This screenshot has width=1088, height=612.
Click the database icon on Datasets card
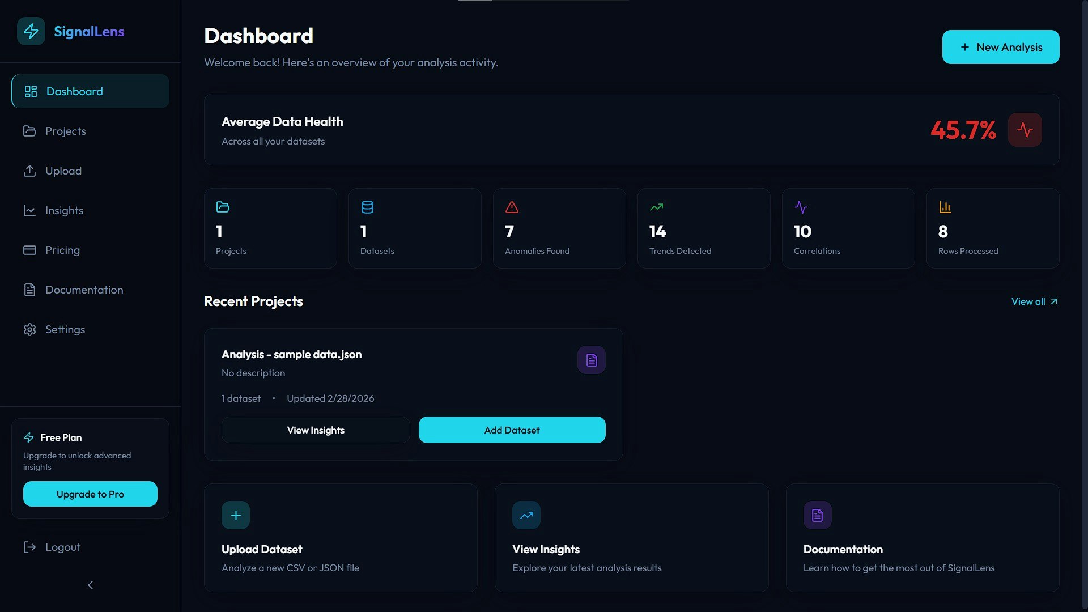pos(367,207)
